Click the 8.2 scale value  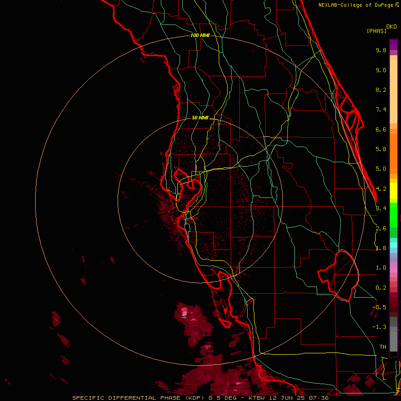point(381,90)
